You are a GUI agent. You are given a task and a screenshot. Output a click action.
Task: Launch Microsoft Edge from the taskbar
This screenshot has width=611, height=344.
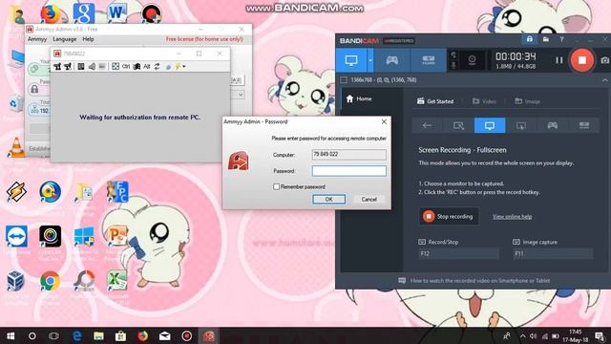pyautogui.click(x=76, y=335)
